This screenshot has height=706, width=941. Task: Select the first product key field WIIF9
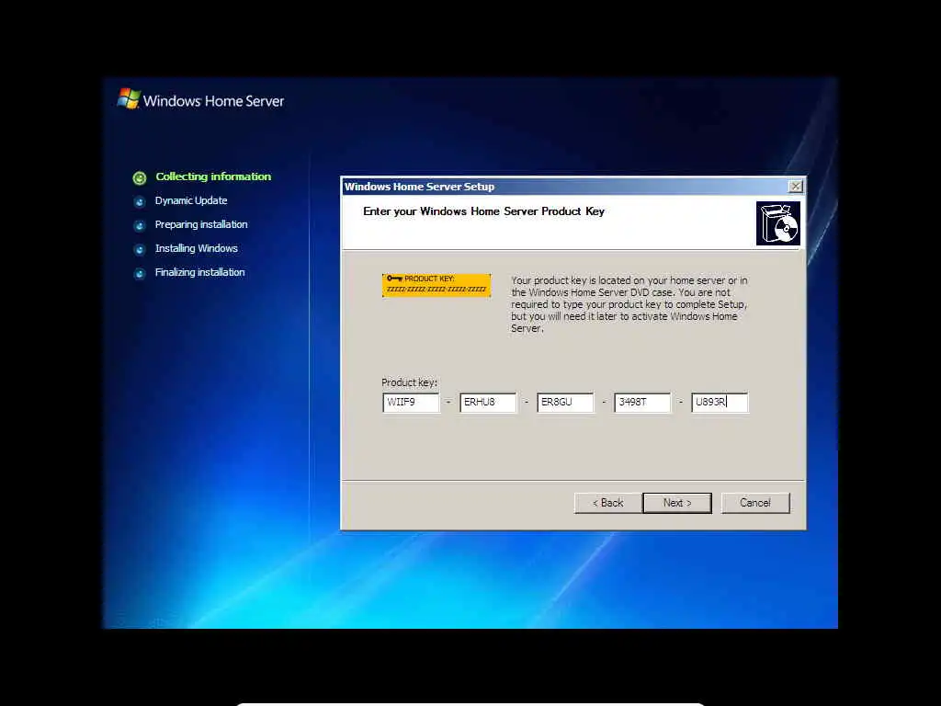tap(411, 403)
